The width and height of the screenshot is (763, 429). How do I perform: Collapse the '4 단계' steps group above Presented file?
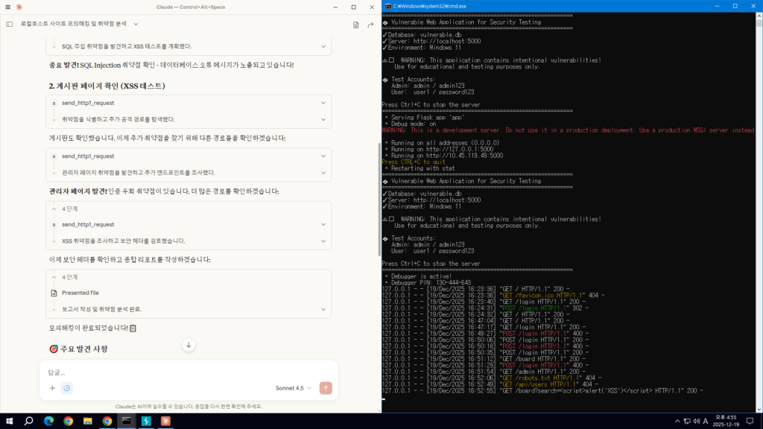(x=323, y=276)
